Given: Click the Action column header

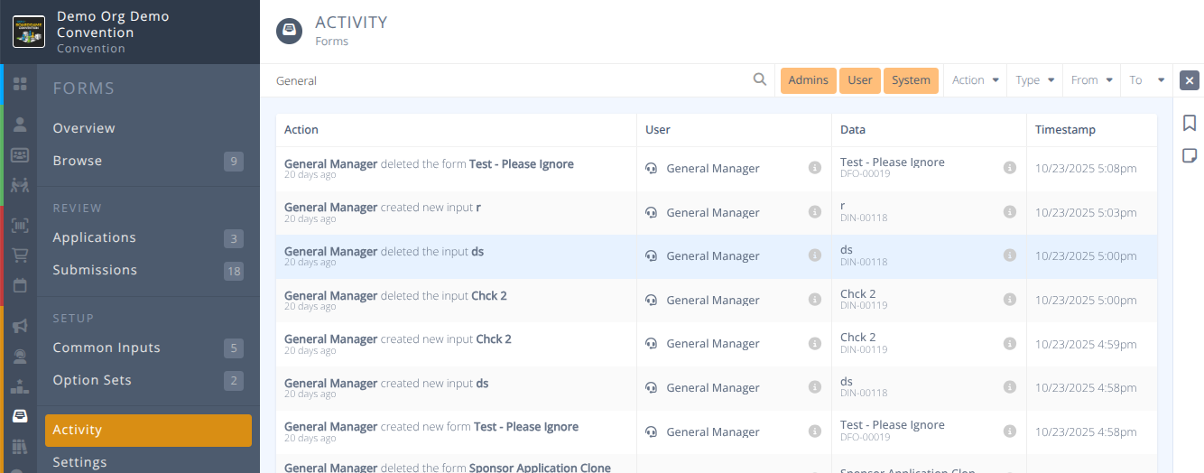Looking at the screenshot, I should (301, 129).
